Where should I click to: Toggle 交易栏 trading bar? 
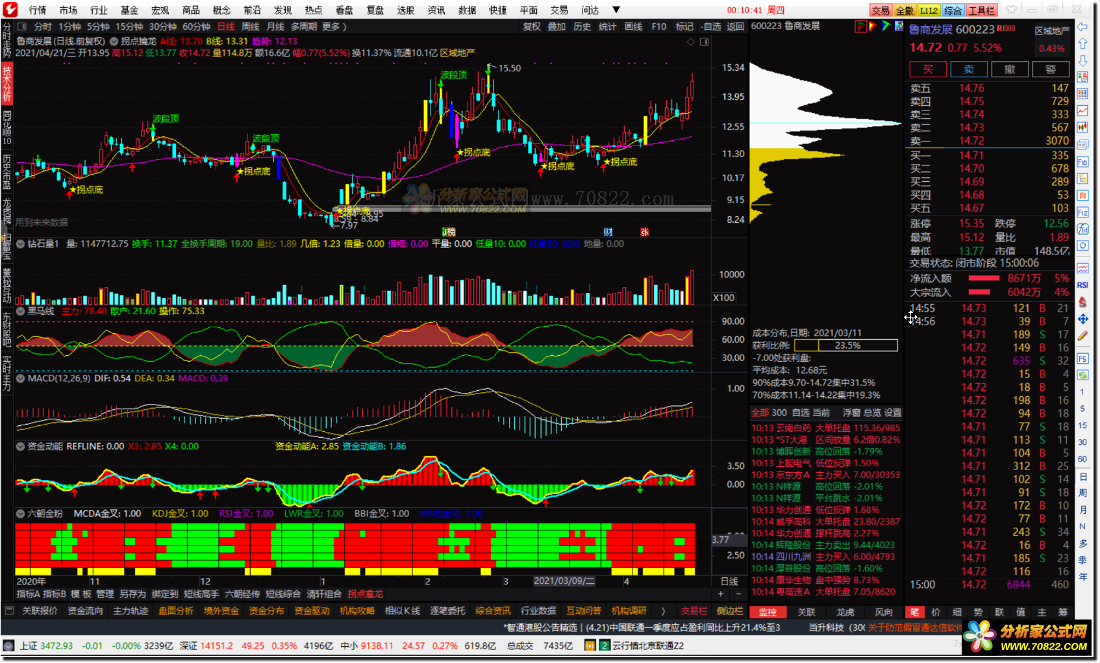pos(694,611)
